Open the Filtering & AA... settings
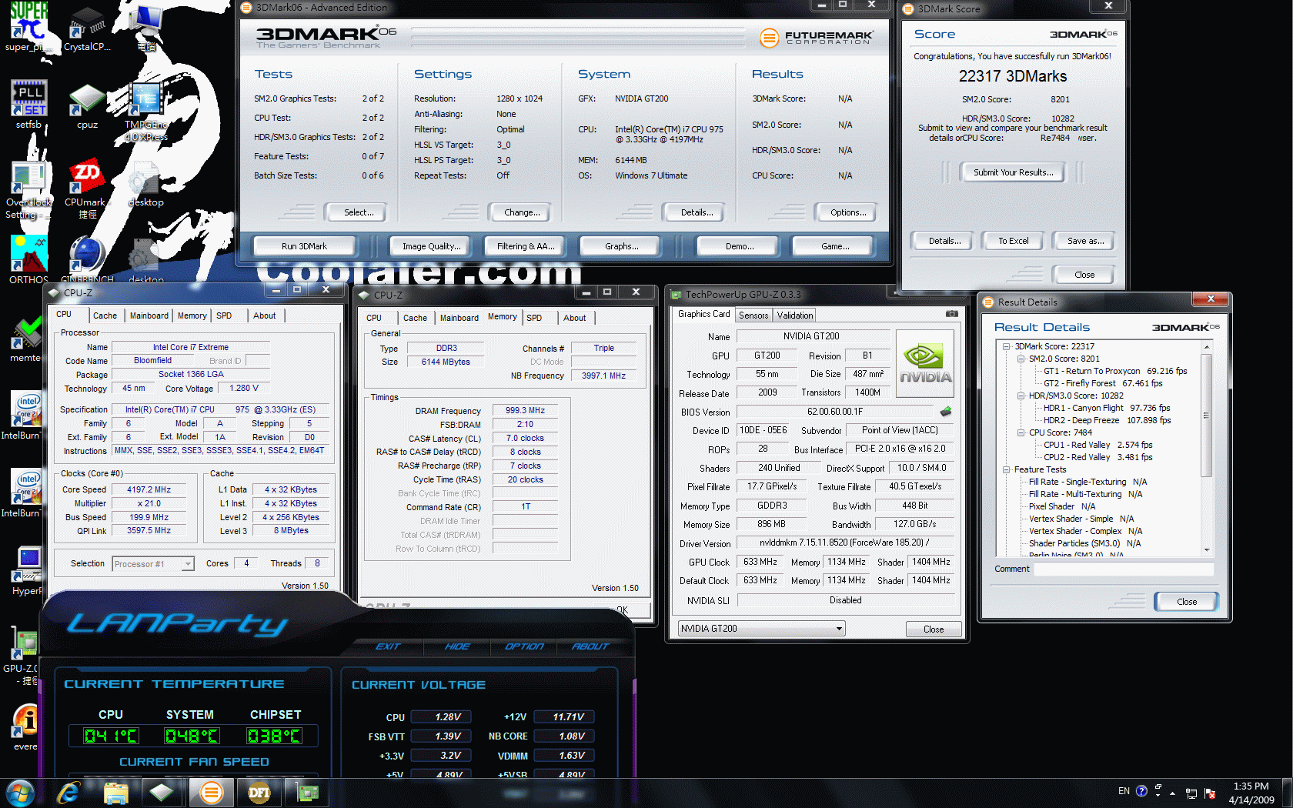The width and height of the screenshot is (1293, 808). pos(526,246)
